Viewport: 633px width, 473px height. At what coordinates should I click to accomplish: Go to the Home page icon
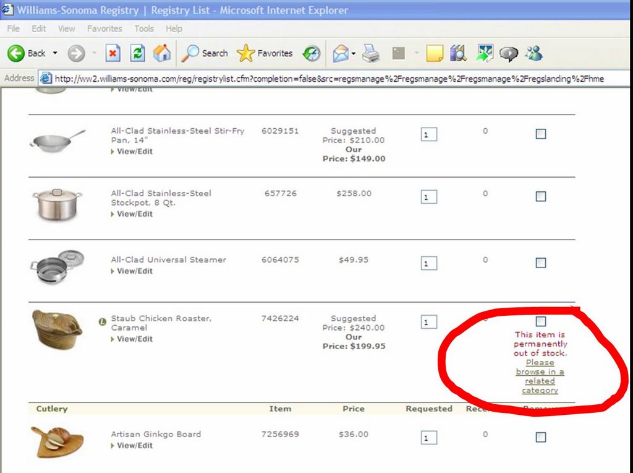162,53
